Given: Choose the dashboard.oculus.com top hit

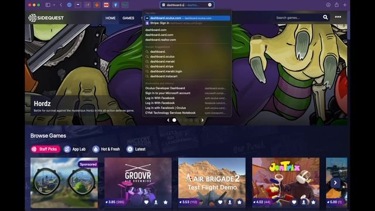Looking at the screenshot, I should pyautogui.click(x=187, y=18).
